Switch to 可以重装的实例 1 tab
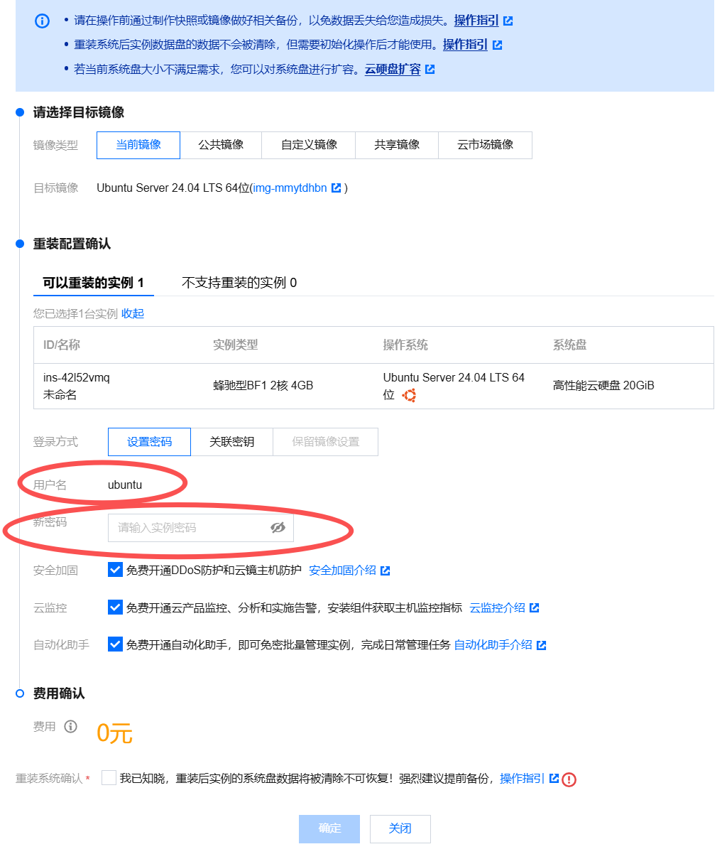 click(x=93, y=283)
